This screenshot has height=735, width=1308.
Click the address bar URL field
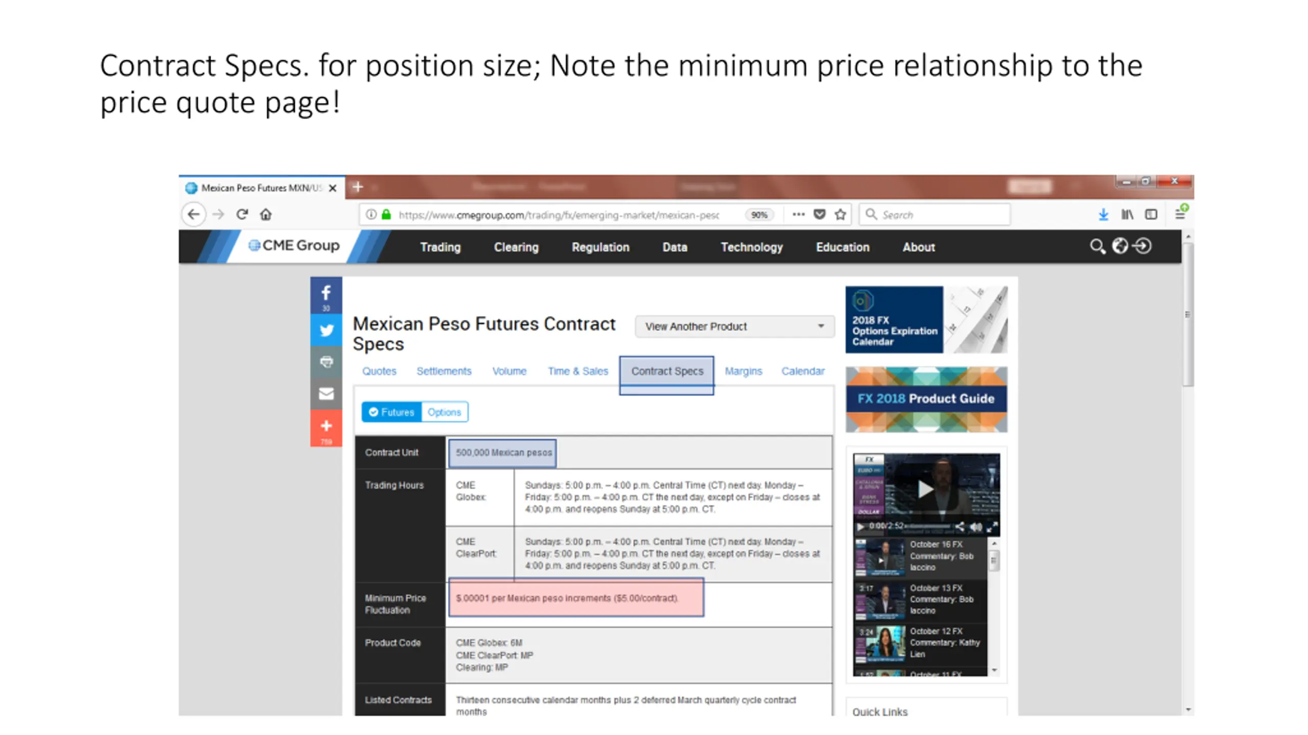(558, 215)
